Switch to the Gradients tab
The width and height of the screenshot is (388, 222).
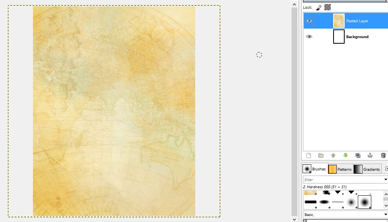pos(367,169)
